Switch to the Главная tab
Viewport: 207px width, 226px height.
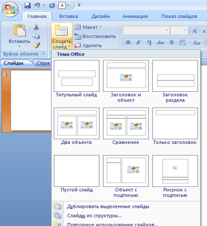37,16
